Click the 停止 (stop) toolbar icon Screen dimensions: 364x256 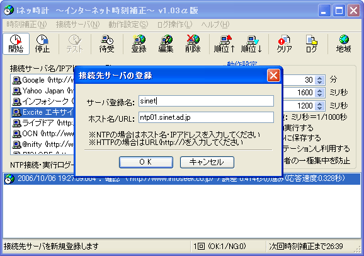click(42, 44)
